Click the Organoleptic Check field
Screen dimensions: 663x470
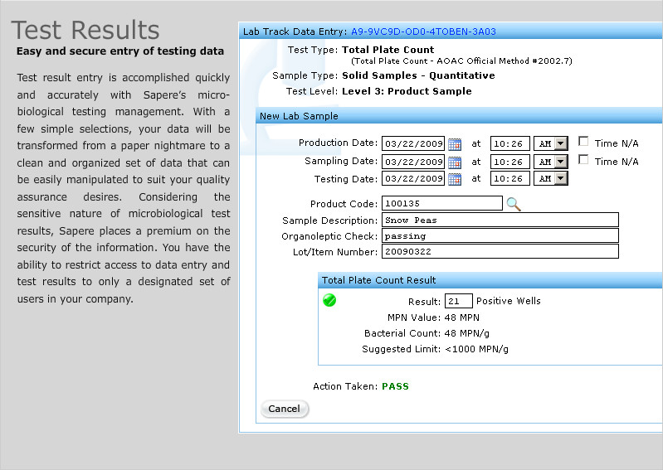500,235
